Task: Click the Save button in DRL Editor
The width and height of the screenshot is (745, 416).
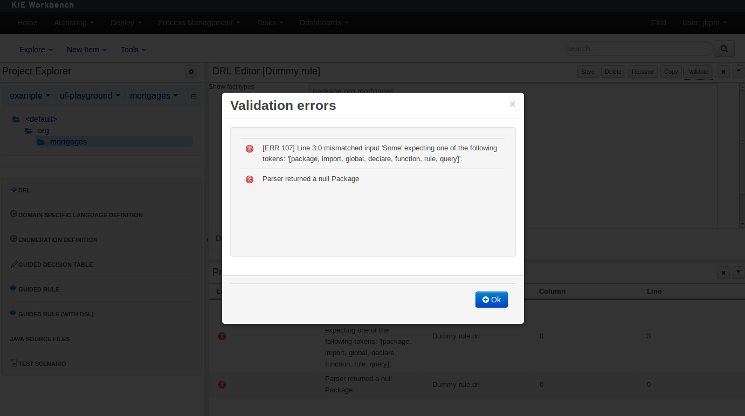Action: [x=588, y=72]
